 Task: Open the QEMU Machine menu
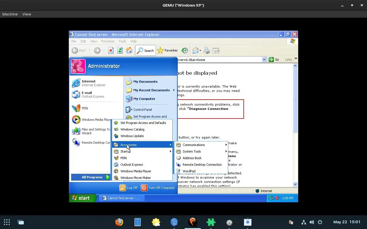[x=10, y=14]
